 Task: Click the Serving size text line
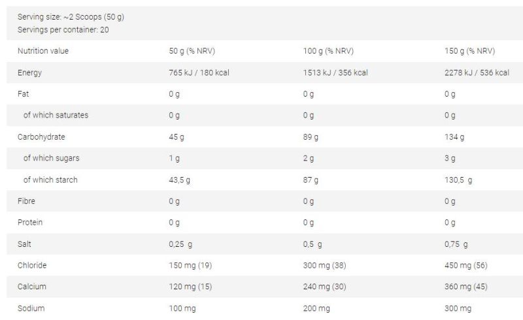pos(71,17)
